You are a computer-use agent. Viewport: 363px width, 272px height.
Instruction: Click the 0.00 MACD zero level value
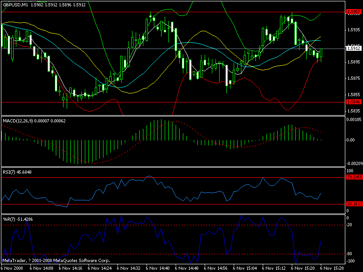(x=350, y=140)
